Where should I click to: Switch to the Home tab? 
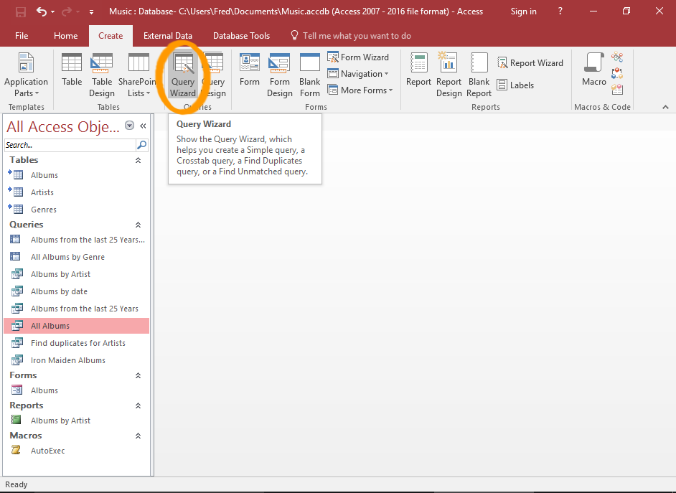(65, 36)
